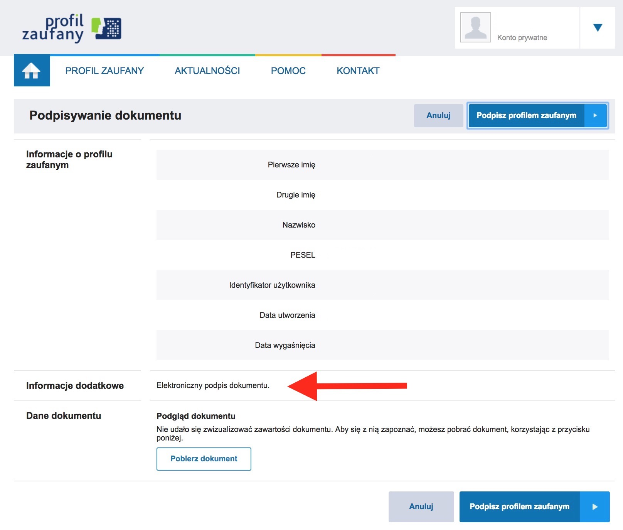Click the Informacje o profilu zaufanym title
Image resolution: width=623 pixels, height=530 pixels.
[69, 159]
